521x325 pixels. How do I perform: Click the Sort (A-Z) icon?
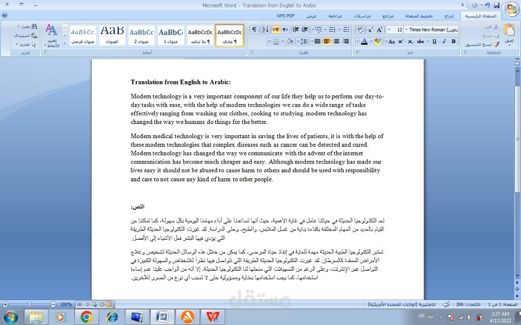coord(265,30)
